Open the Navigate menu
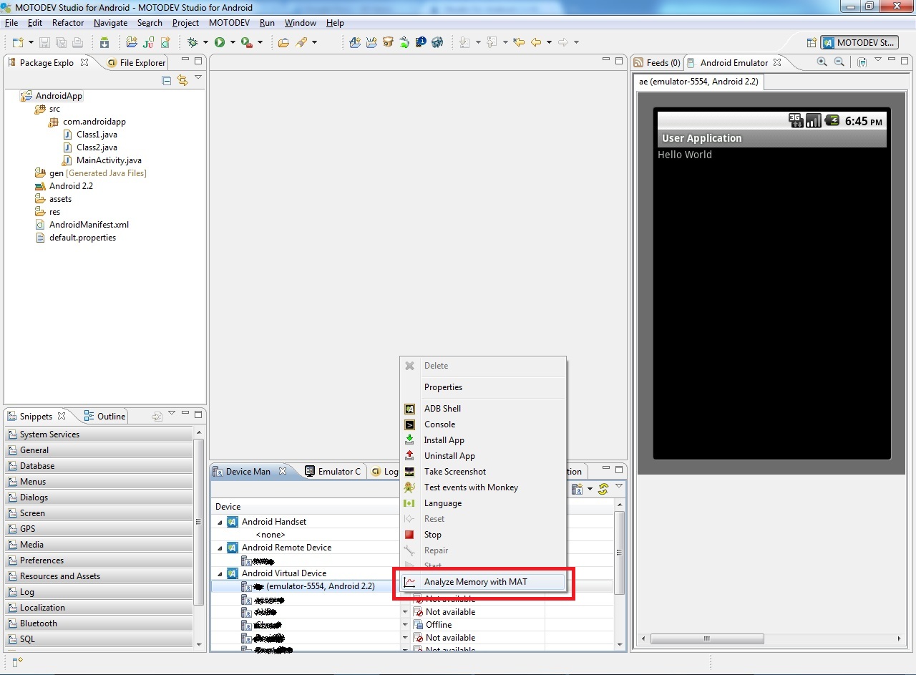The width and height of the screenshot is (916, 675). (110, 23)
